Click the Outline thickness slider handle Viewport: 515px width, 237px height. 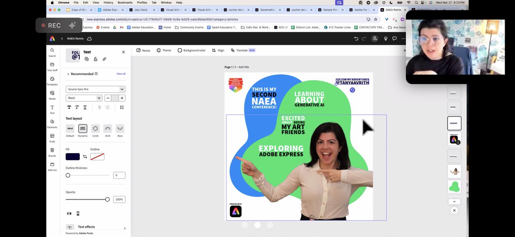pyautogui.click(x=68, y=175)
